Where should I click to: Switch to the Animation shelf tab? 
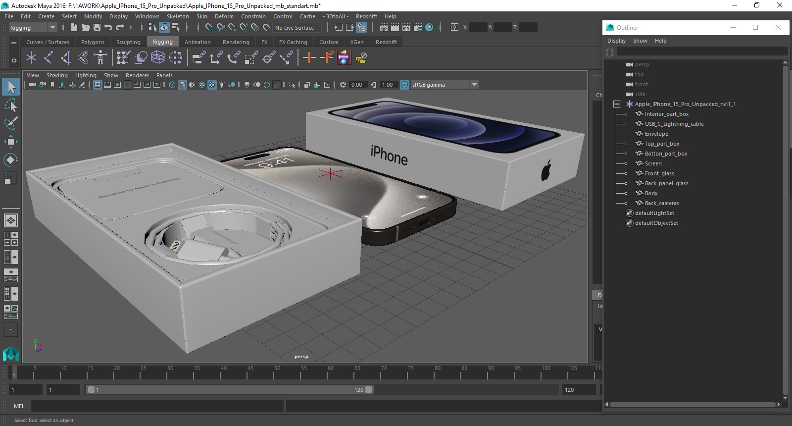point(198,42)
